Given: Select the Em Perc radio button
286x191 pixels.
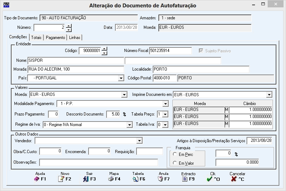Looking at the screenshot, I should (175, 154).
